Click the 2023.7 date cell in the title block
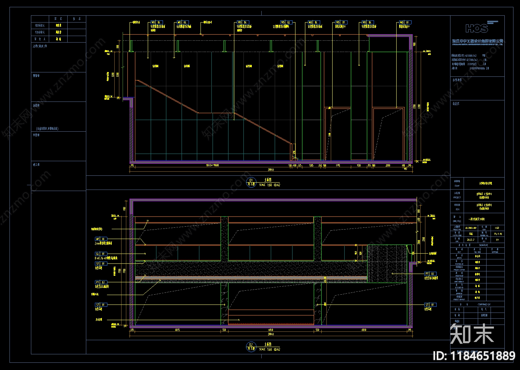The height and width of the screenshot is (370, 520). click(x=471, y=240)
